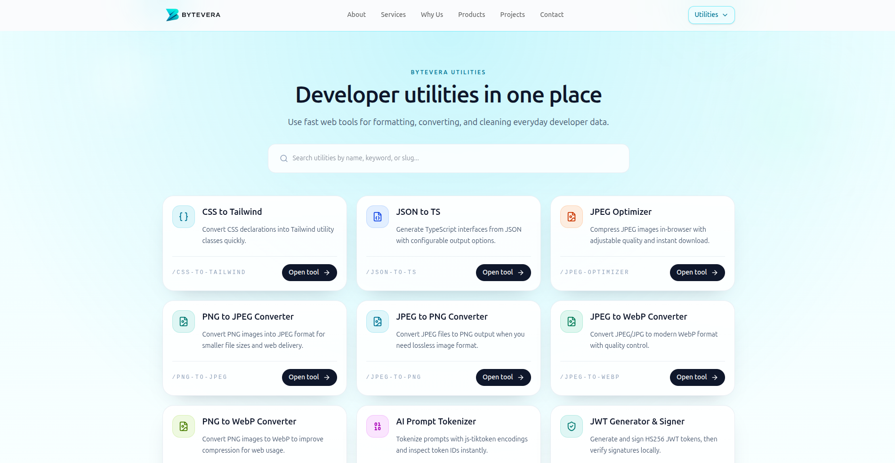Open the JPEG to WebP tool
The image size is (895, 463).
click(697, 377)
